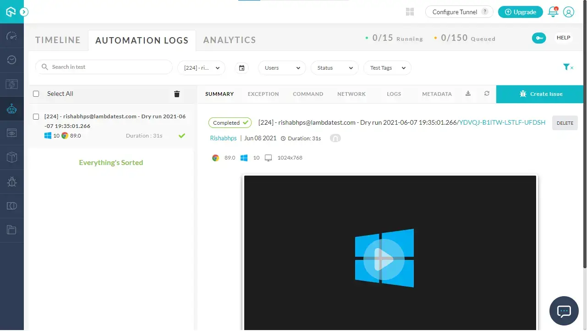Tick the checkbox beside the Dry run test

click(x=36, y=116)
